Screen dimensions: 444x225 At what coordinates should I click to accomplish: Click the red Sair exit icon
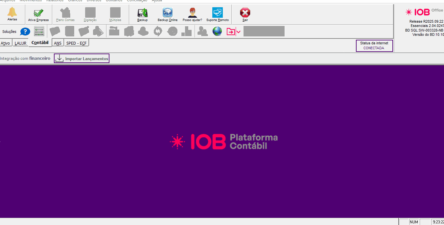[x=245, y=13]
